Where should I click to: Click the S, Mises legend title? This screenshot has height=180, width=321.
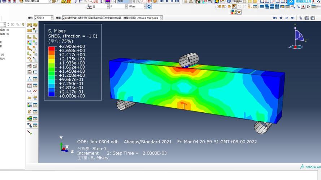pos(57,31)
